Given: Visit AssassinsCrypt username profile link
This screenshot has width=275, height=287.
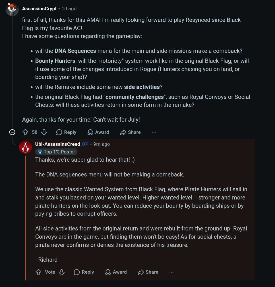Looking at the screenshot, I should pos(39,9).
